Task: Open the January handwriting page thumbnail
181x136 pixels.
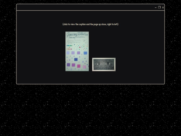Action: [x=77, y=51]
